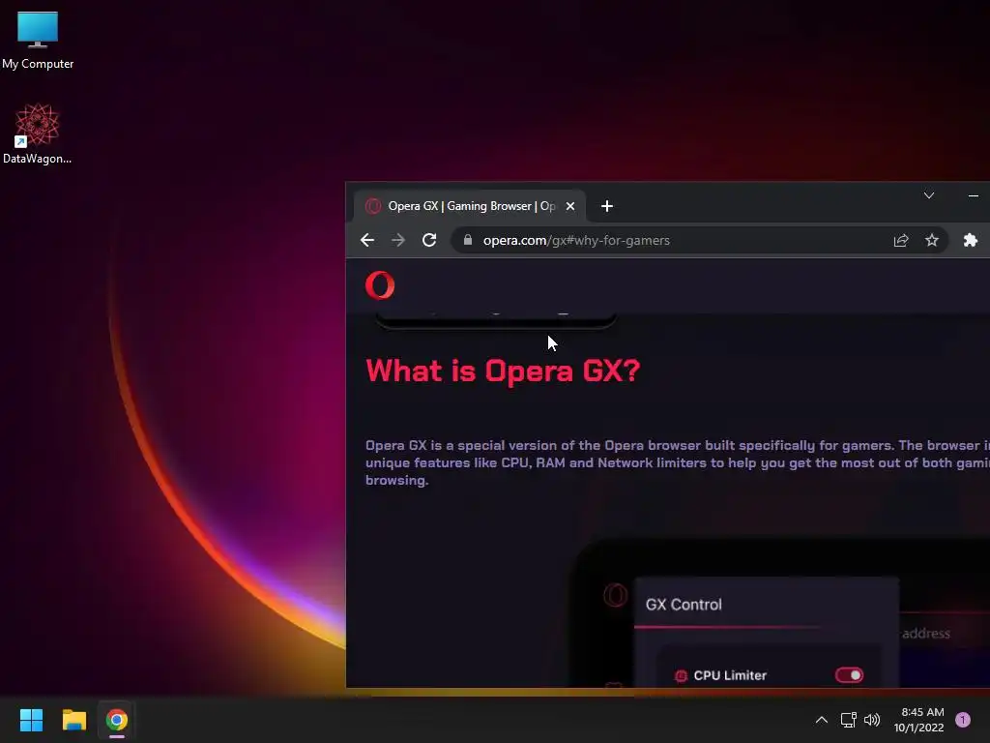Open the Windows Start menu
This screenshot has width=990, height=743.
point(31,720)
